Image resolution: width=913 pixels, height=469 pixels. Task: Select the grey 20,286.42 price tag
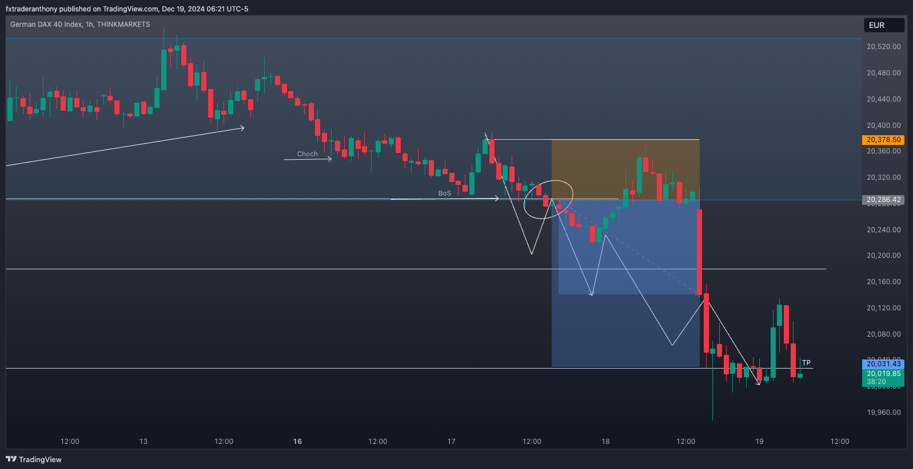[x=883, y=200]
